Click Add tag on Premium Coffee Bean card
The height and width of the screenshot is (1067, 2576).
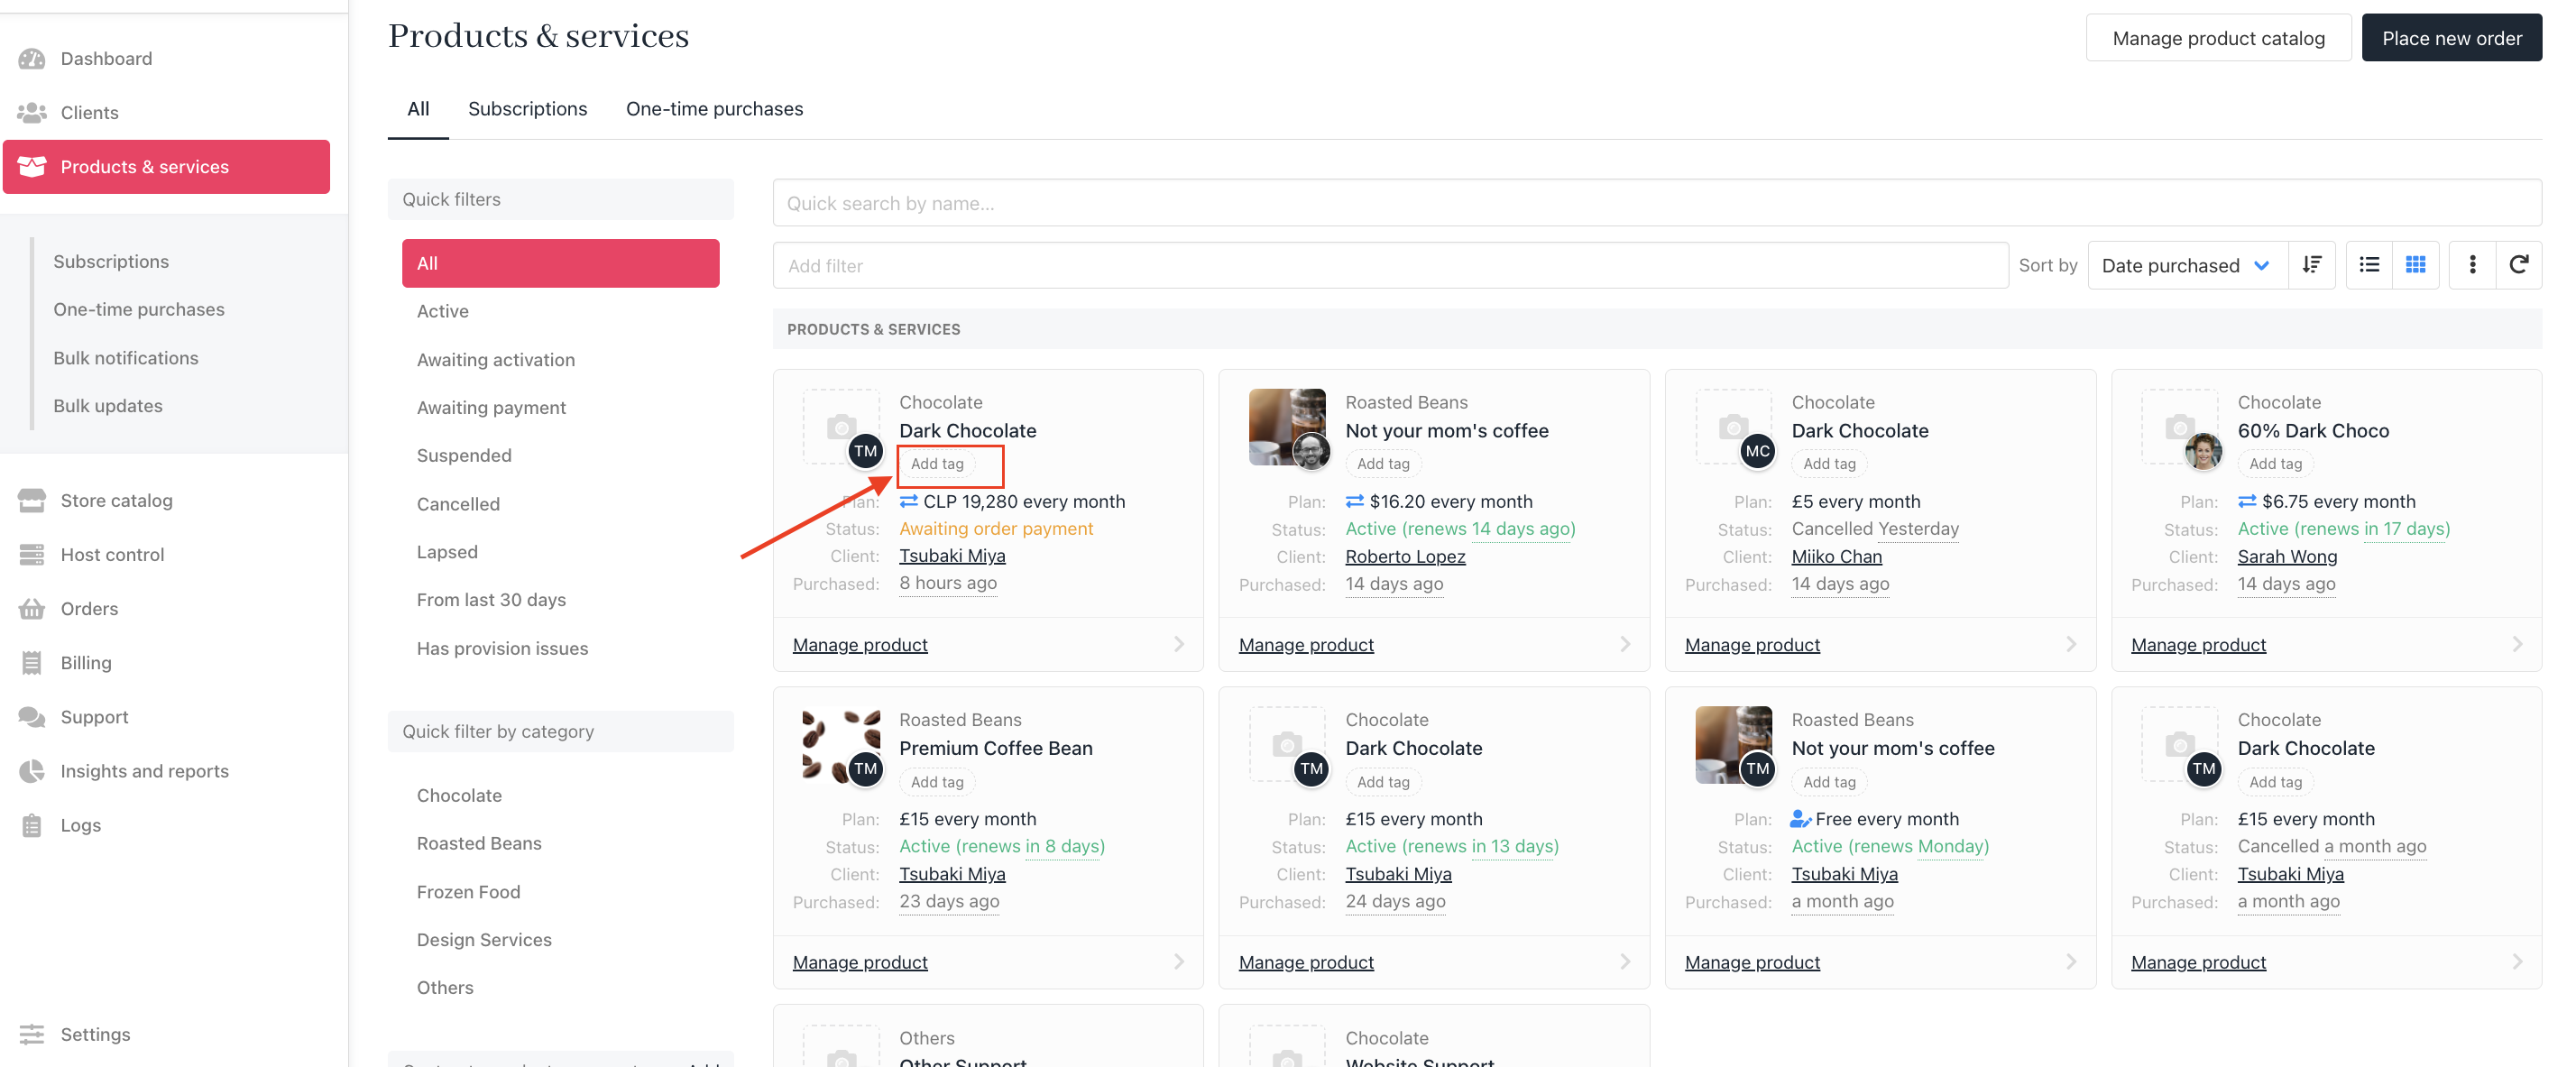[937, 781]
